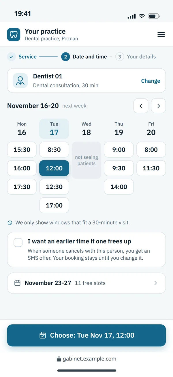The height and width of the screenshot is (377, 173).
Task: Open the Your details step
Action: [136, 57]
